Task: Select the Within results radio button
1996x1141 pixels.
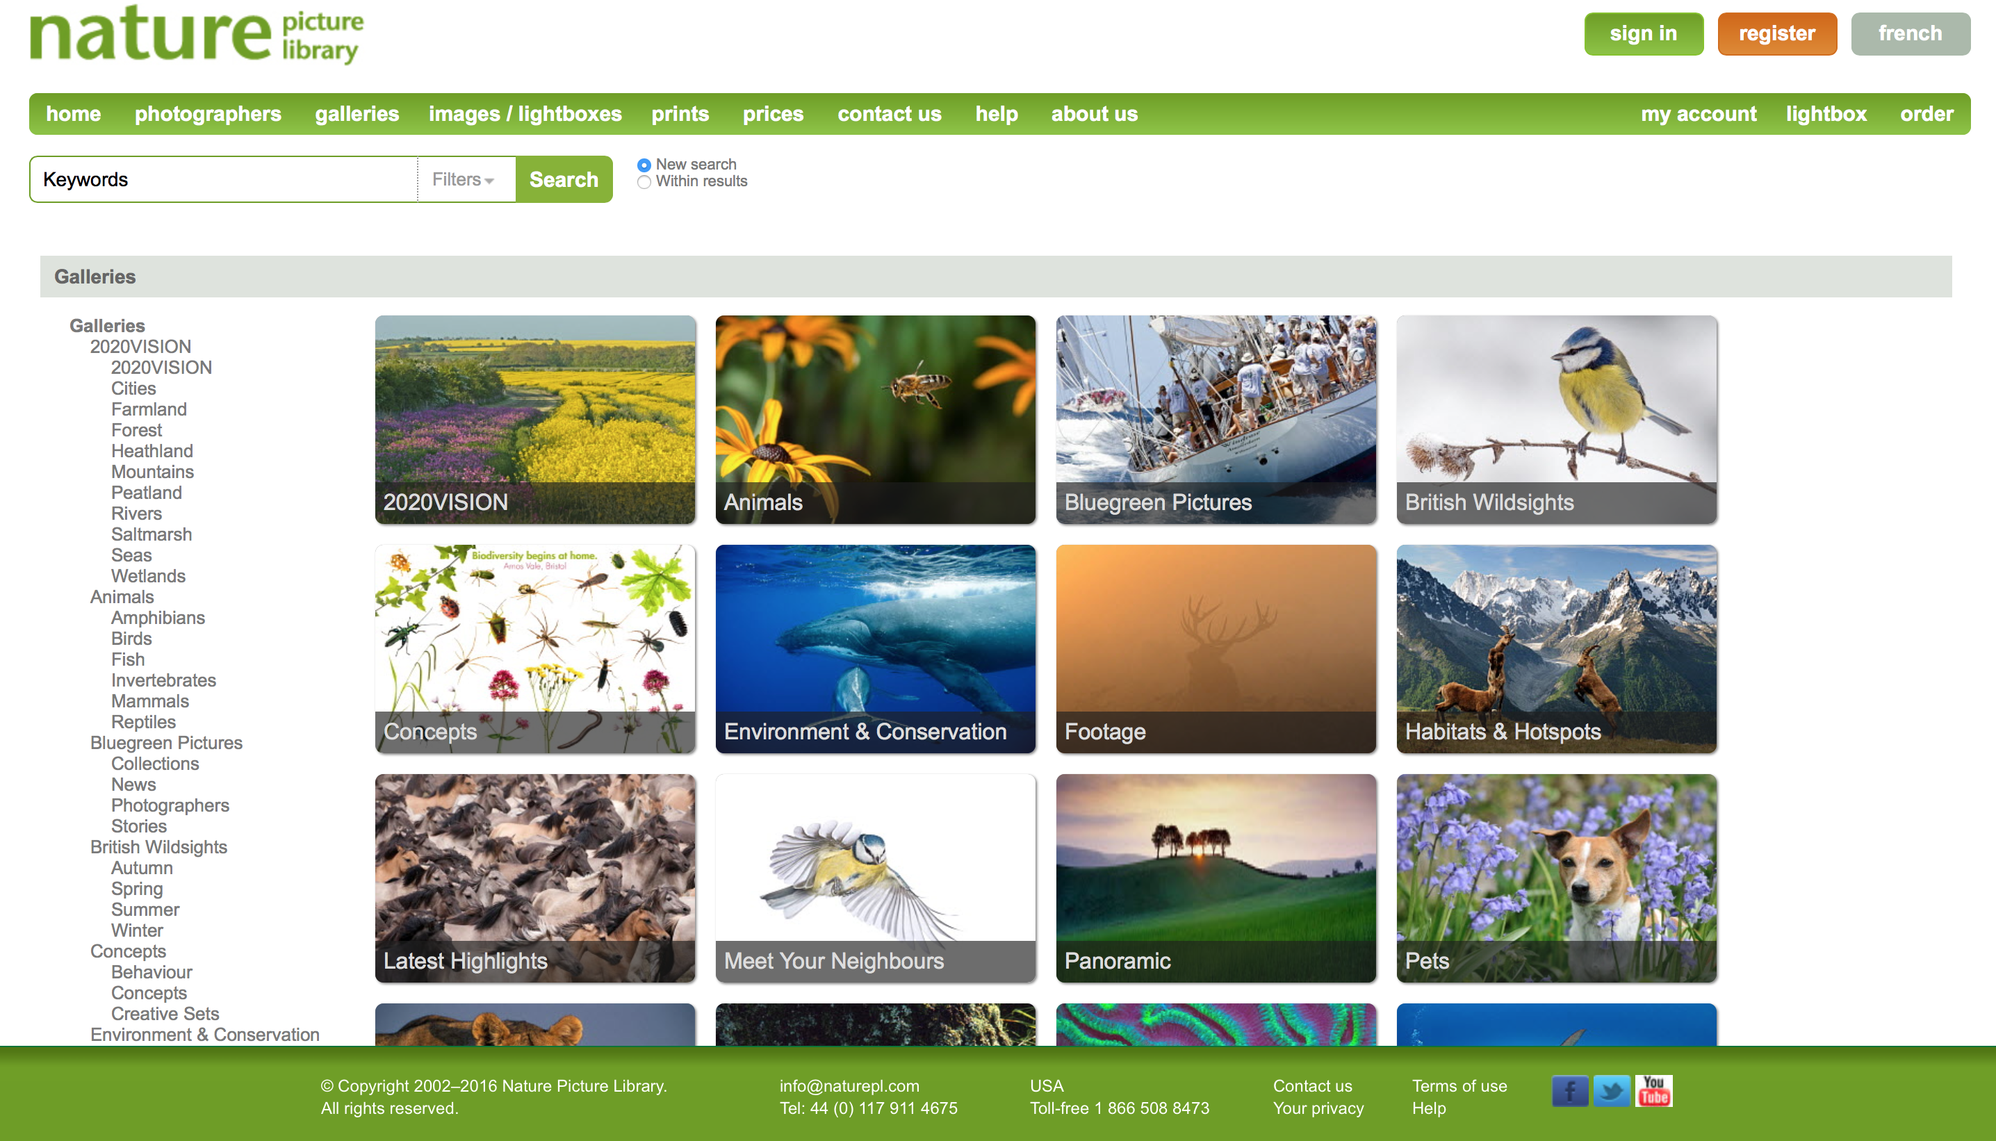Action: (x=644, y=182)
